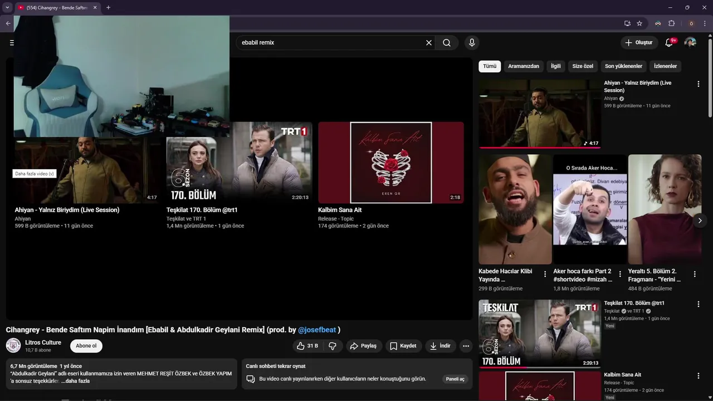Image resolution: width=713 pixels, height=401 pixels.
Task: Open sidebar Ahiyan Yalnız Biriydim thumbnail
Action: point(540,114)
